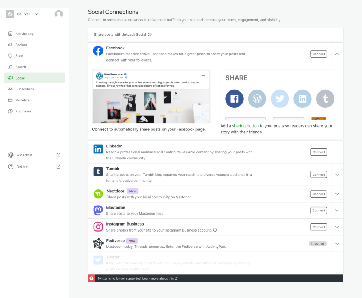The width and height of the screenshot is (362, 298).
Task: Click the Facebook connection service icon
Action: point(98,51)
